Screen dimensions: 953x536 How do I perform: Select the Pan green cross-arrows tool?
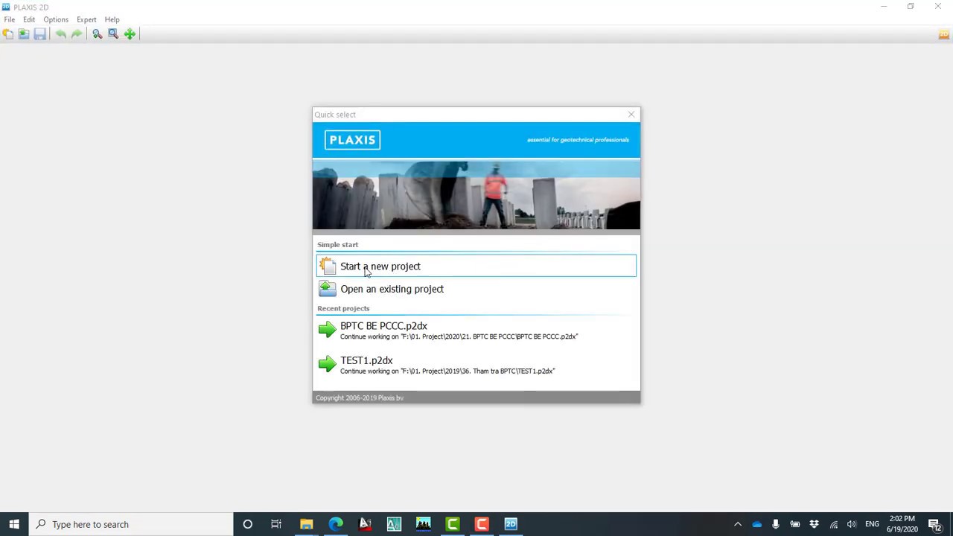tap(130, 33)
